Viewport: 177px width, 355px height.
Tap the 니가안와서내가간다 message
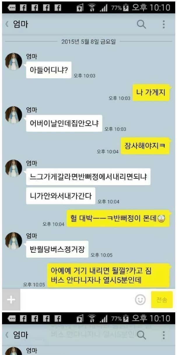[61, 195]
